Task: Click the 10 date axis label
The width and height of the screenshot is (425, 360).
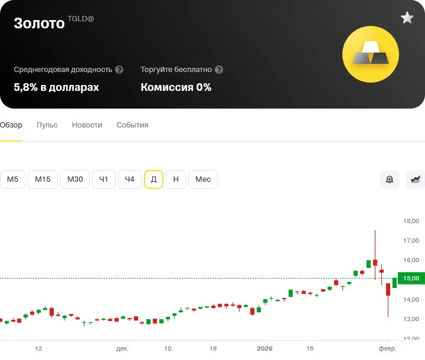Action: tap(168, 348)
